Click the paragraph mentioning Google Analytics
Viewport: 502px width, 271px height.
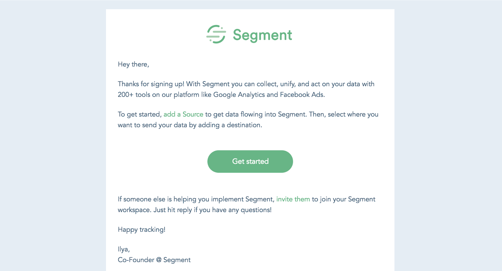(246, 89)
